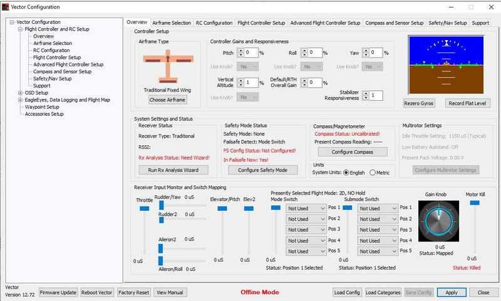Image resolution: width=501 pixels, height=301 pixels.
Task: Click the Roll gain input field
Action: click(315, 53)
